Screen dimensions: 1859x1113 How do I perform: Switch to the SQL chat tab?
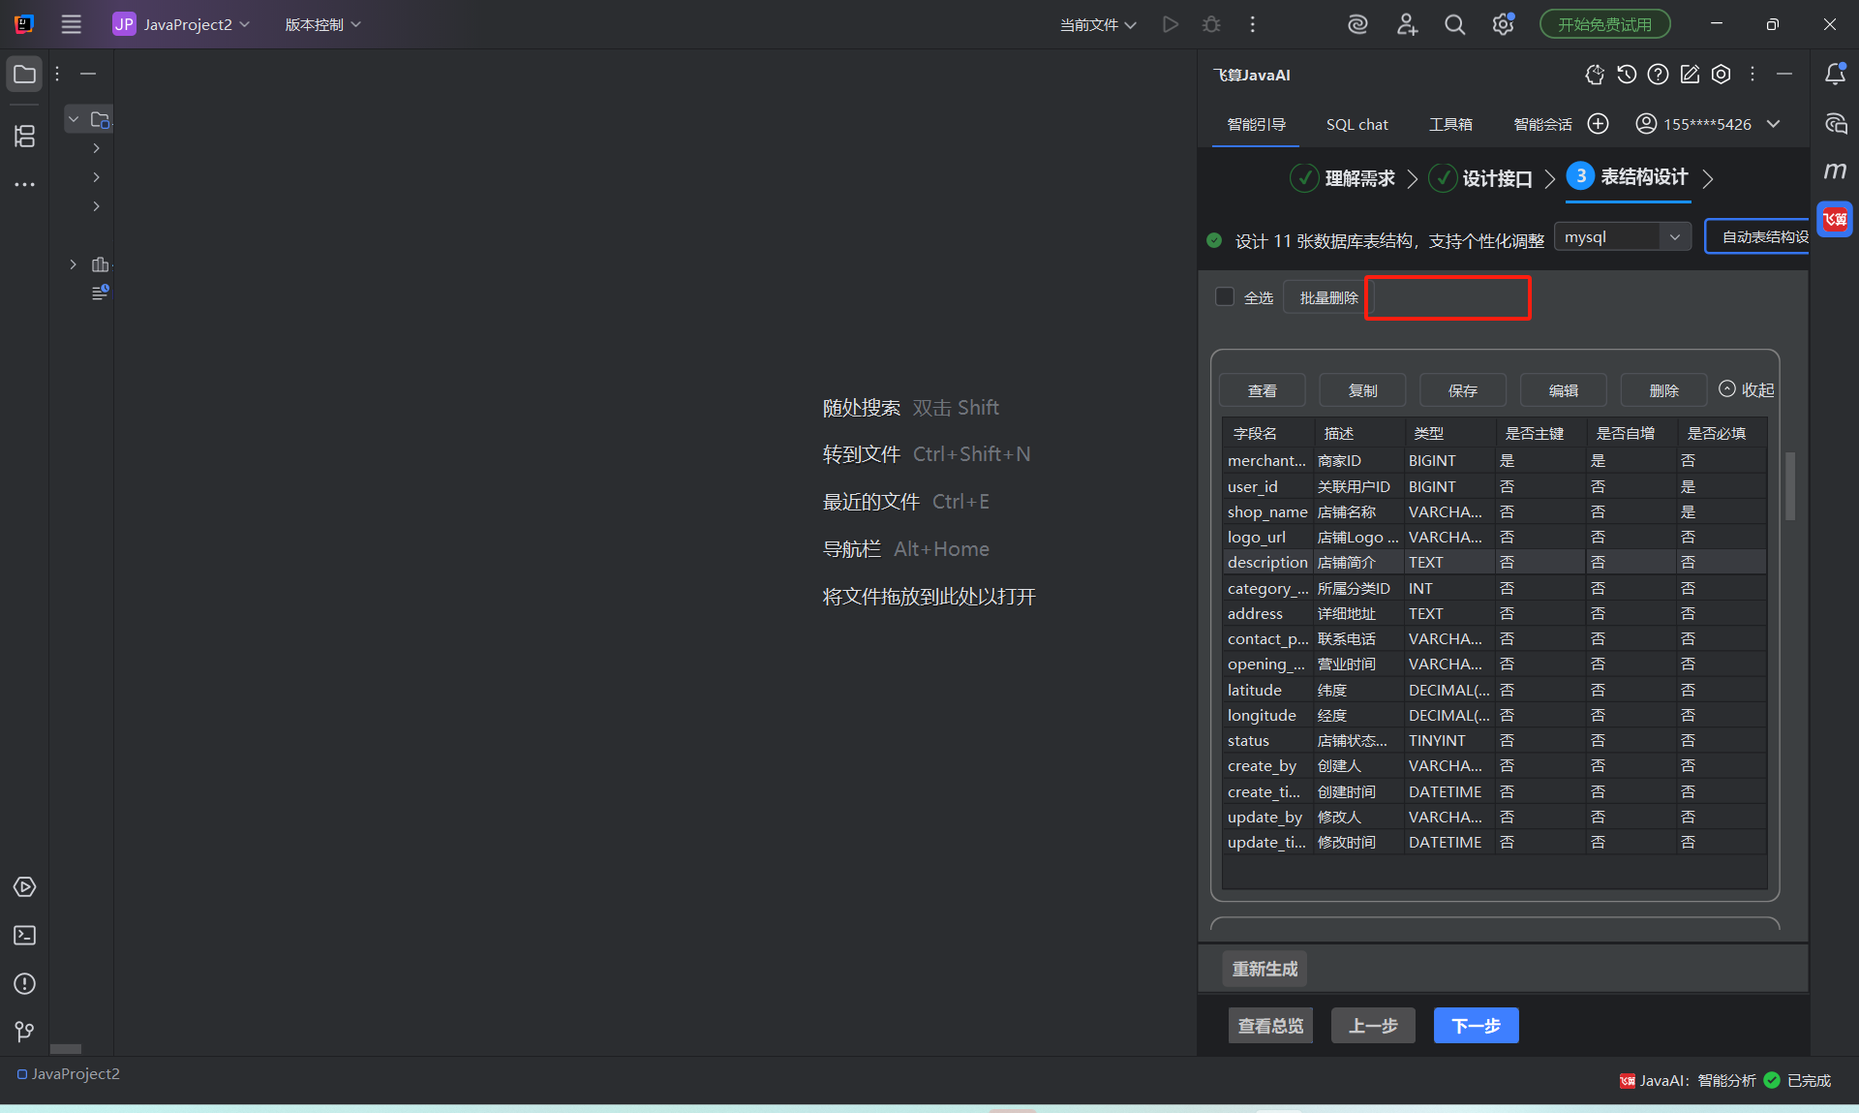coord(1356,124)
